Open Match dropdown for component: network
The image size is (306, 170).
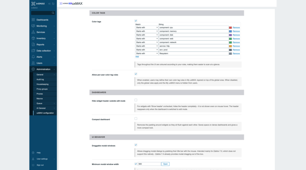coord(147,42)
